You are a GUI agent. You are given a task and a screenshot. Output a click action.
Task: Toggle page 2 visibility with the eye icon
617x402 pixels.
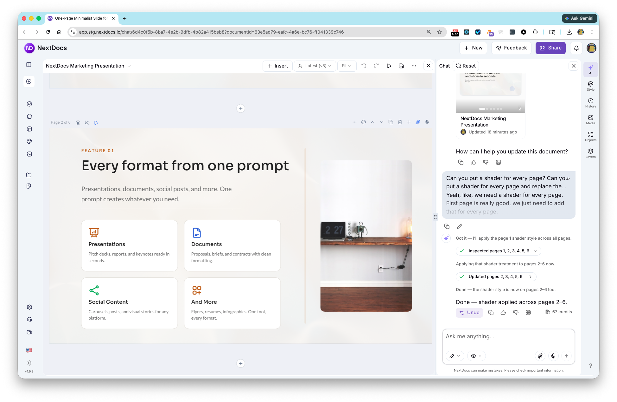87,123
